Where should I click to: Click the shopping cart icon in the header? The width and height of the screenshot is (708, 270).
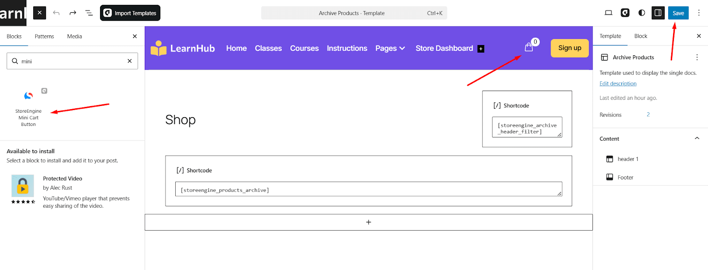point(529,47)
